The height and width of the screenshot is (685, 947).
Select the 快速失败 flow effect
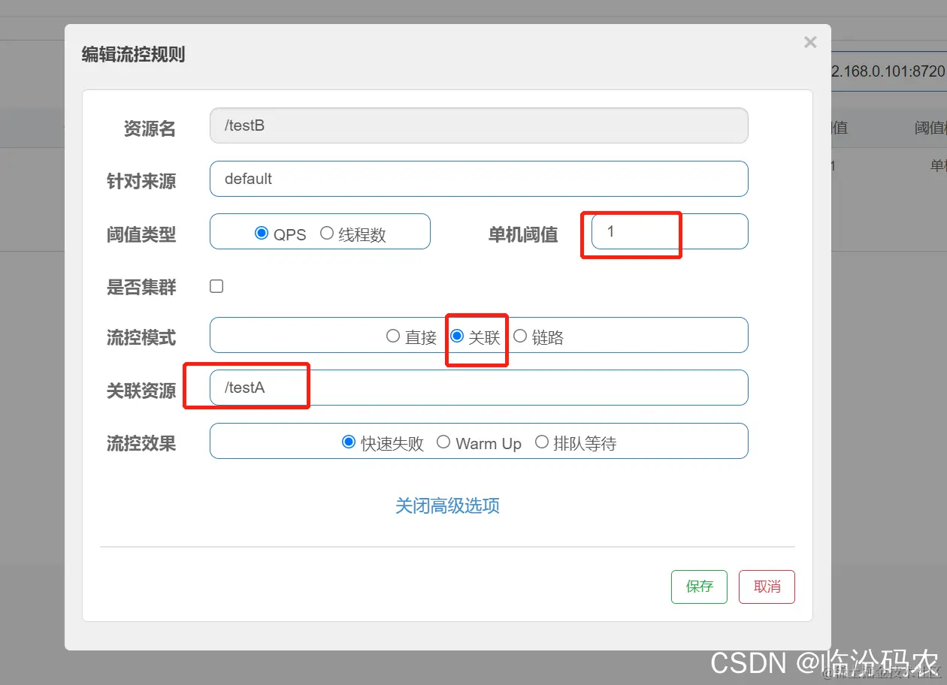point(348,442)
